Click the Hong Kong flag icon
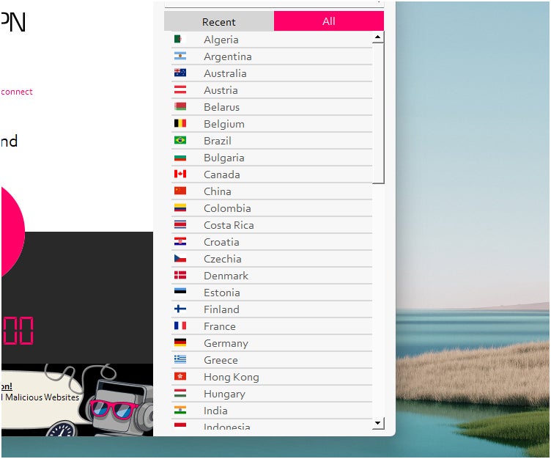Image resolution: width=551 pixels, height=459 pixels. coord(180,376)
